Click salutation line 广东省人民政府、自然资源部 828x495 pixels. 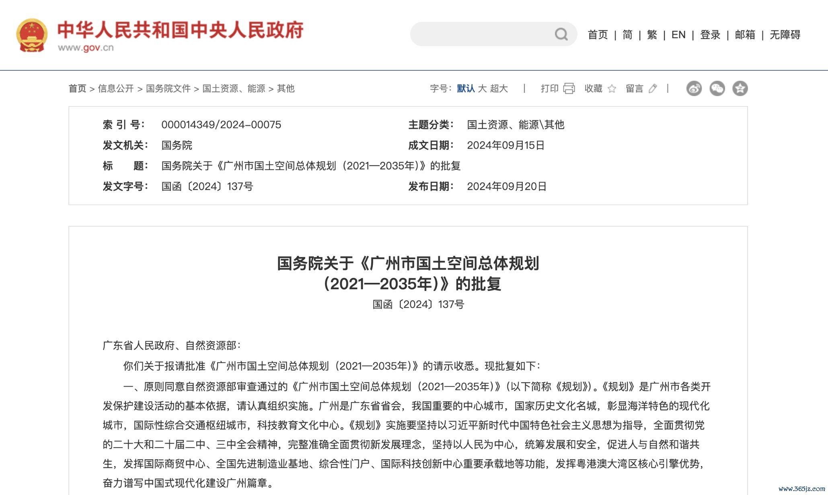coord(172,346)
